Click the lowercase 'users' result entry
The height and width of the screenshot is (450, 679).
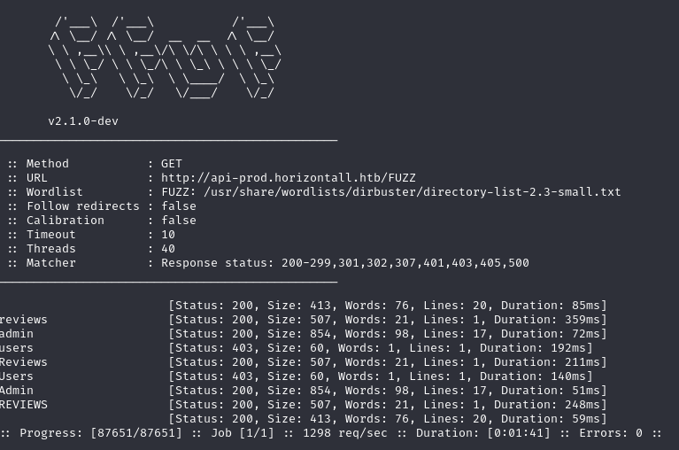coord(17,348)
